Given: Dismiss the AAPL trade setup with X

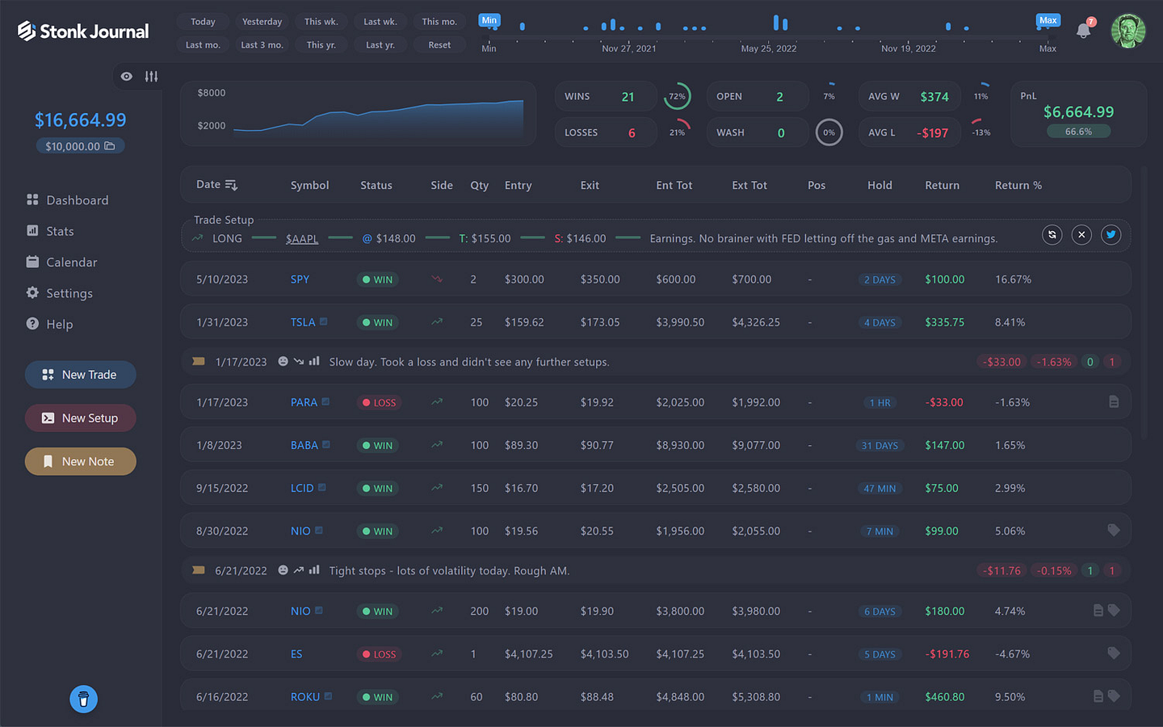Looking at the screenshot, I should tap(1081, 235).
